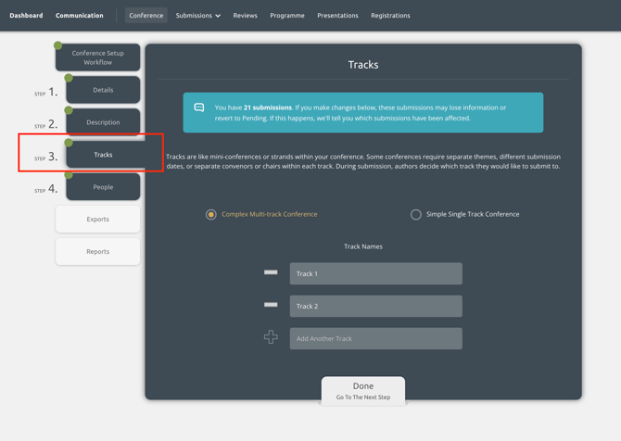Open the Programme tab
Viewport: 621px width, 441px height.
(x=287, y=16)
